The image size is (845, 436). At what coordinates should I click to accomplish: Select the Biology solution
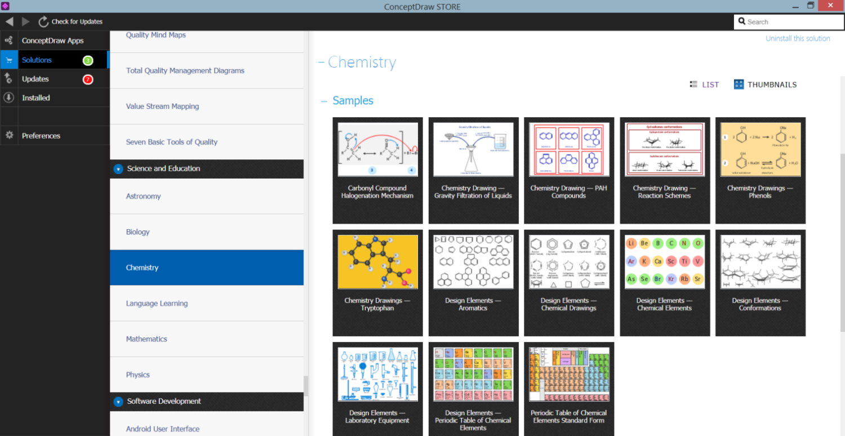(x=207, y=232)
